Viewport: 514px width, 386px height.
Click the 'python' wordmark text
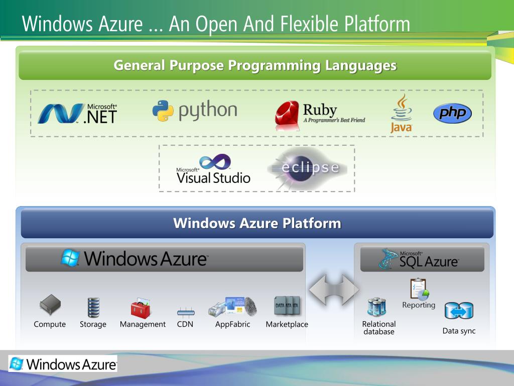tap(208, 111)
